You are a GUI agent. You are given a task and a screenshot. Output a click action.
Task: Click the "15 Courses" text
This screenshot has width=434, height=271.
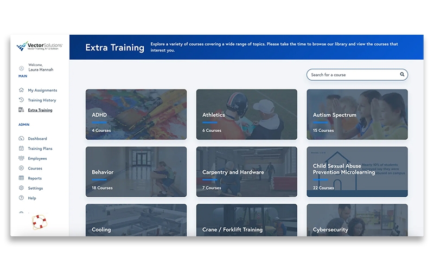323,130
